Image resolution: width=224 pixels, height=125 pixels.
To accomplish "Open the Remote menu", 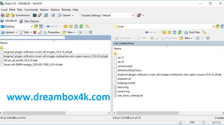I will pyautogui.click(x=66, y=10).
